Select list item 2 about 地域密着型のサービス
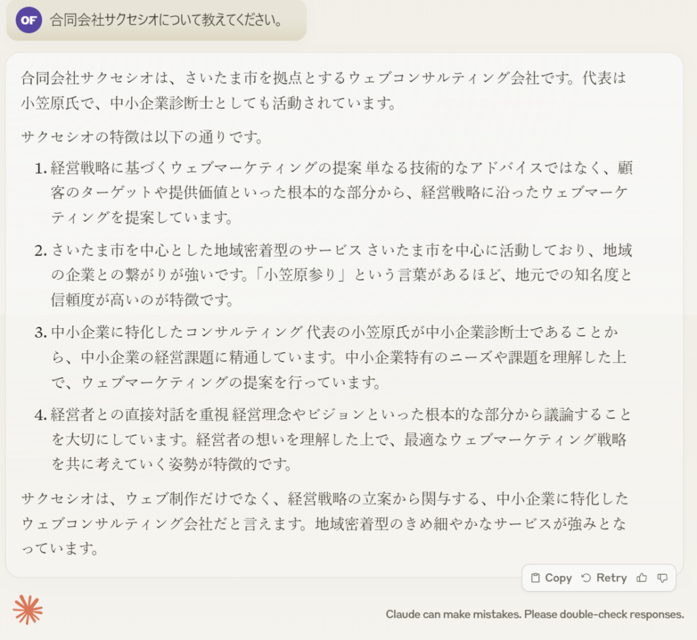697x640 pixels. point(340,274)
